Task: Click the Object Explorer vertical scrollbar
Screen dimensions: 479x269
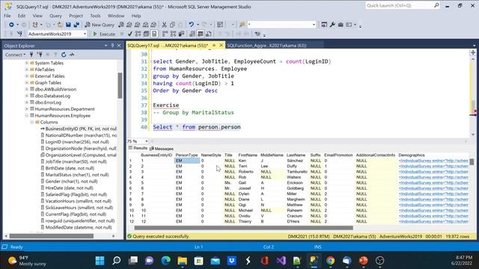Action: click(x=120, y=85)
